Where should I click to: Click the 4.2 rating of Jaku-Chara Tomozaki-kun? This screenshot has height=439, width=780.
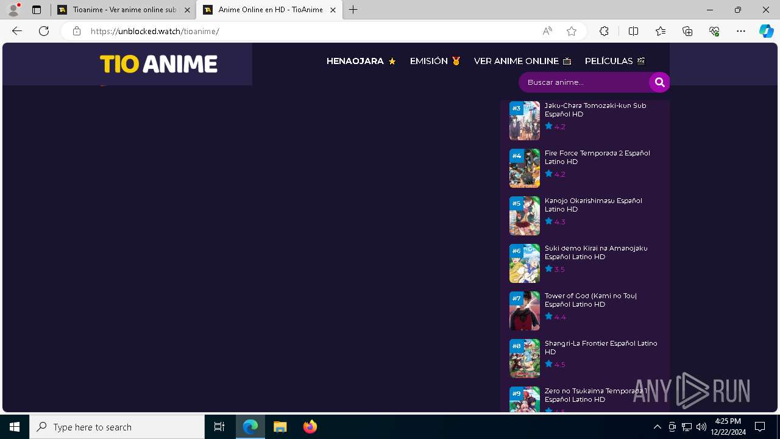[555, 127]
